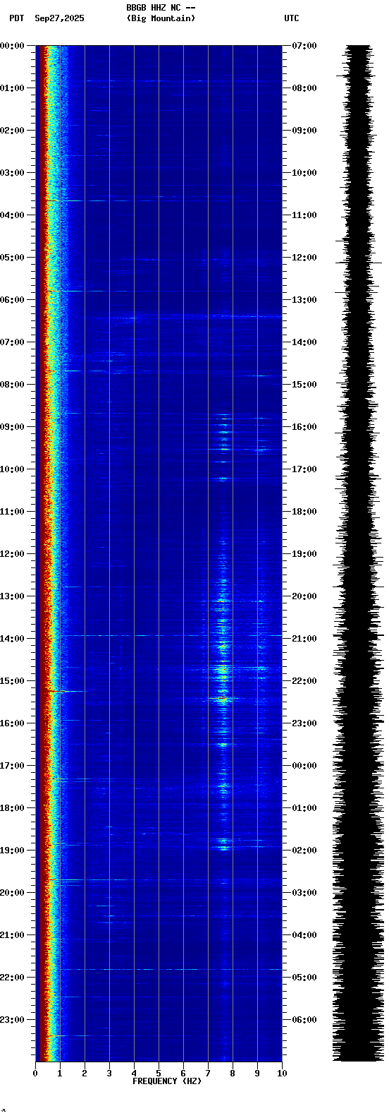This screenshot has height=1118, width=389.
Task: Click the '16:00' UTC time label
Action: [x=304, y=427]
